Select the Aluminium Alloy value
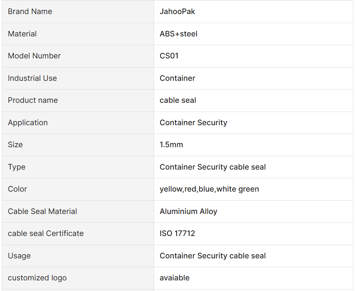 tap(188, 211)
